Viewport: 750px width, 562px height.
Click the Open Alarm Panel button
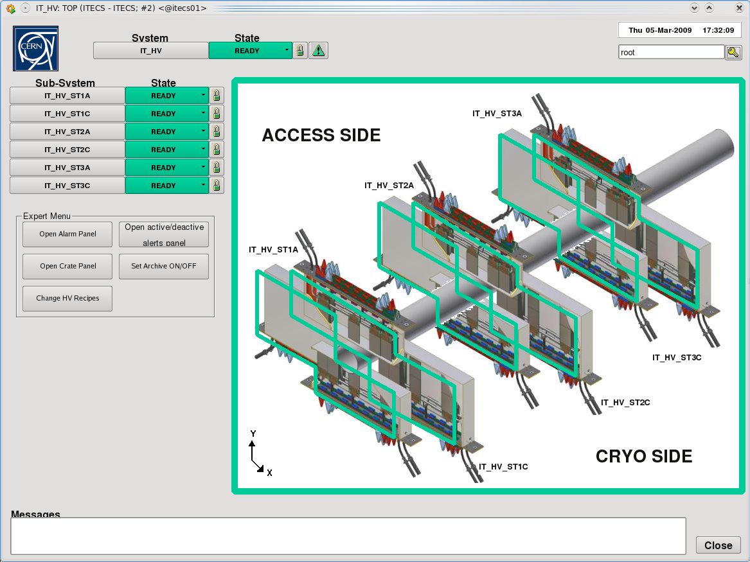pyautogui.click(x=67, y=234)
